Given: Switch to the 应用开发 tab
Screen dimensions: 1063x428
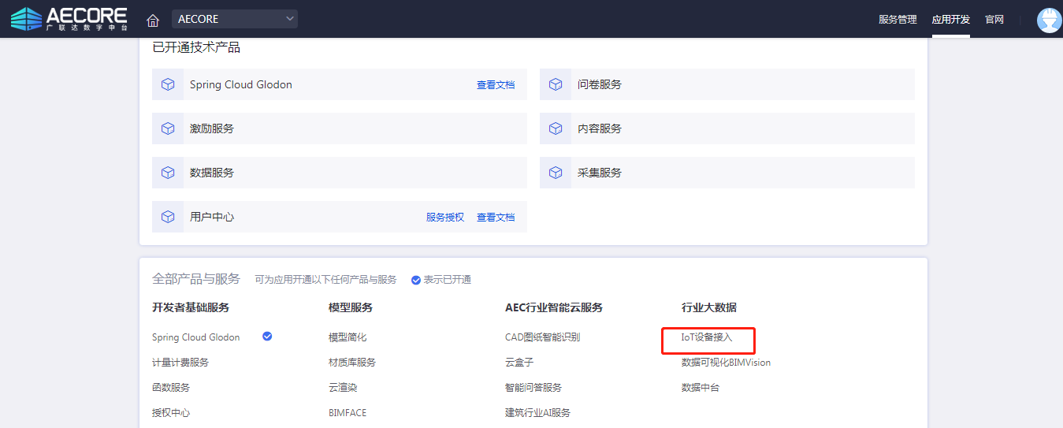Looking at the screenshot, I should (950, 20).
